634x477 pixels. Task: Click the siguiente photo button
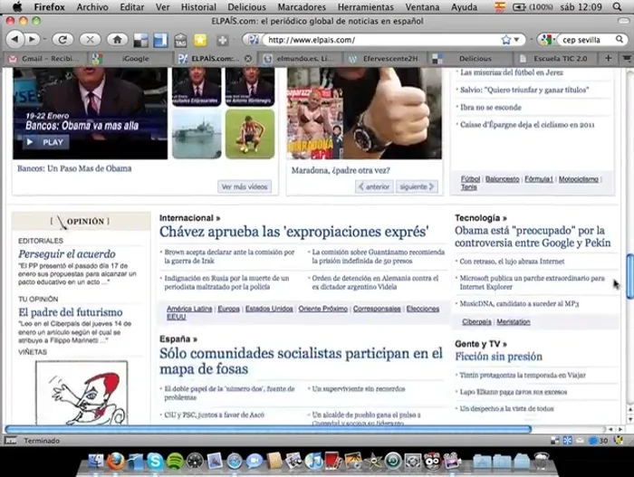point(417,186)
